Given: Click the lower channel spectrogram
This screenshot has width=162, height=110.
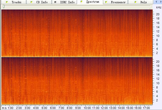Looking at the screenshot, I should 77,81.
